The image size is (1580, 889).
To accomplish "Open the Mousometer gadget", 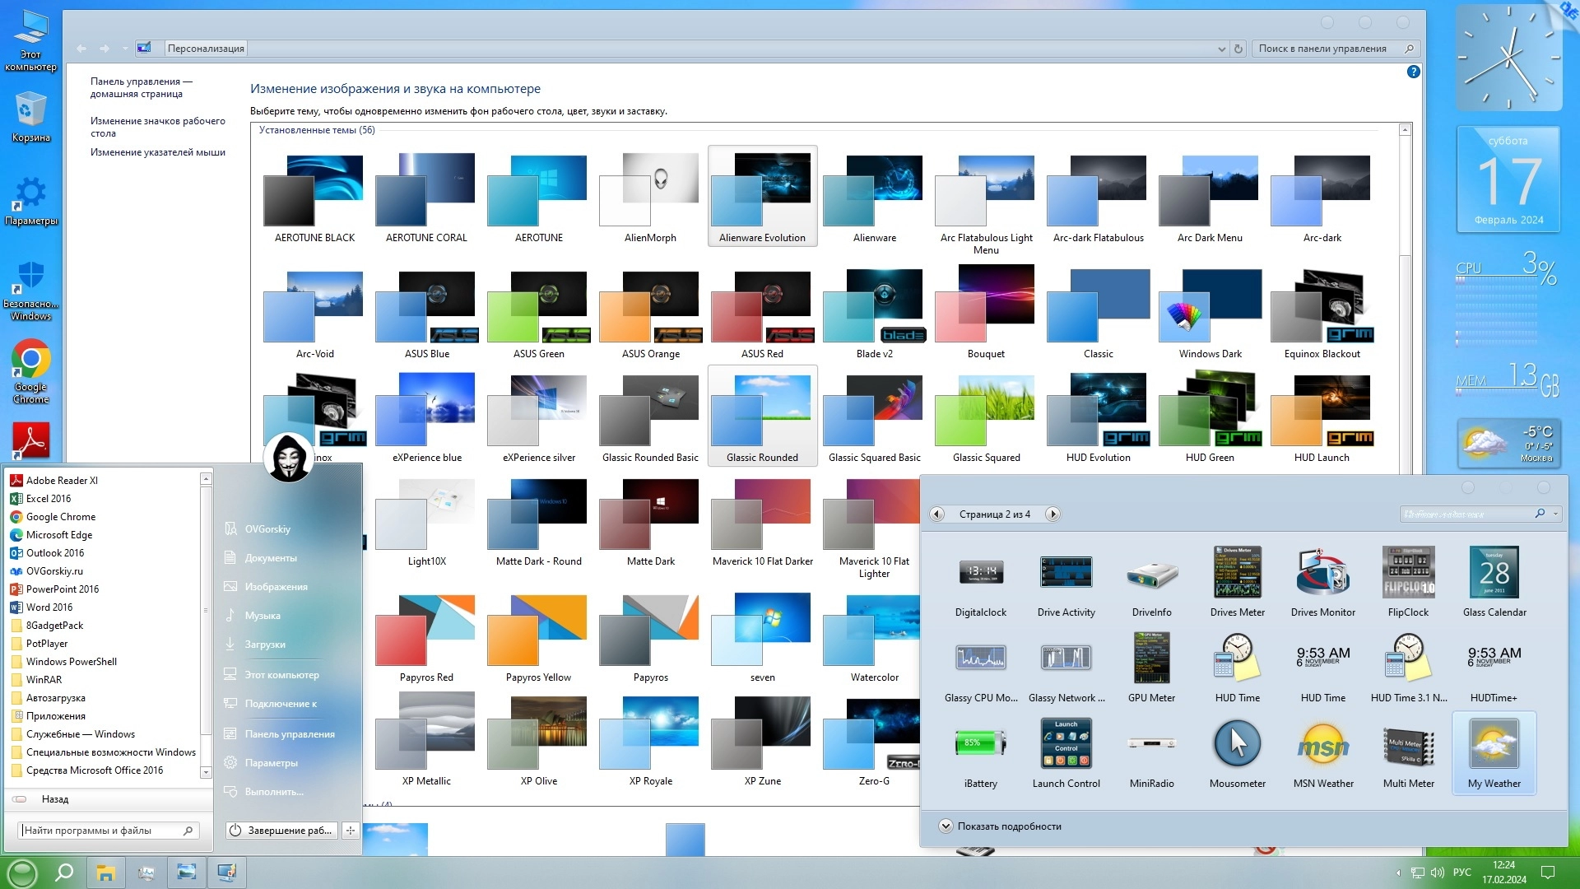I will (x=1237, y=745).
